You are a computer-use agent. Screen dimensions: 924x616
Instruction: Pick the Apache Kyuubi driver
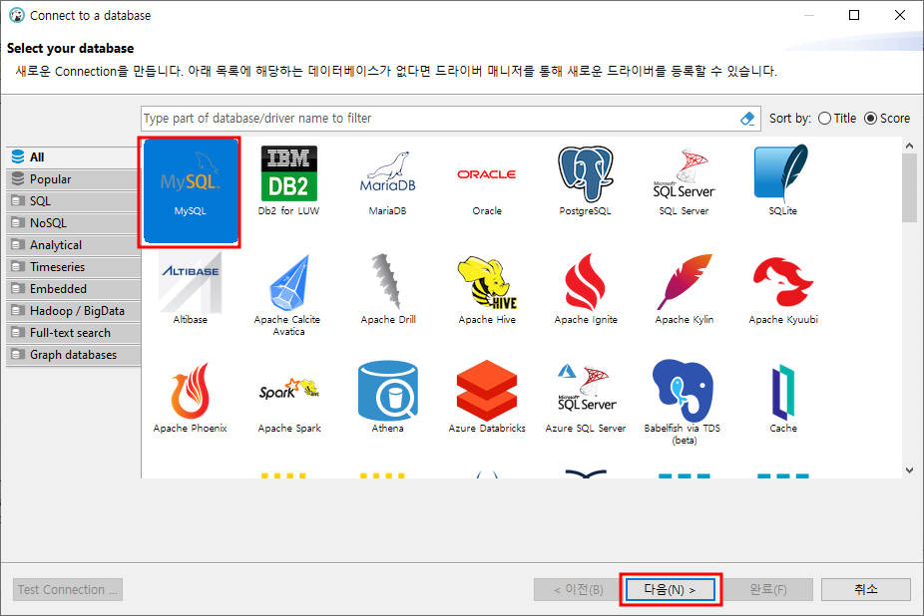[x=783, y=289]
